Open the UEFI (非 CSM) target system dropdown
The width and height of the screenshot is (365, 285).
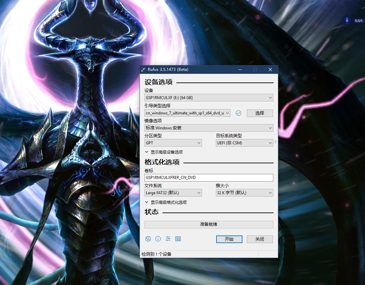(244, 143)
